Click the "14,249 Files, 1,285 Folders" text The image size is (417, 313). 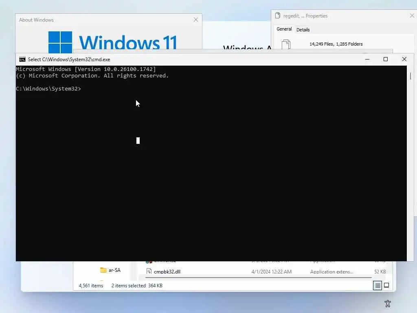pyautogui.click(x=336, y=44)
